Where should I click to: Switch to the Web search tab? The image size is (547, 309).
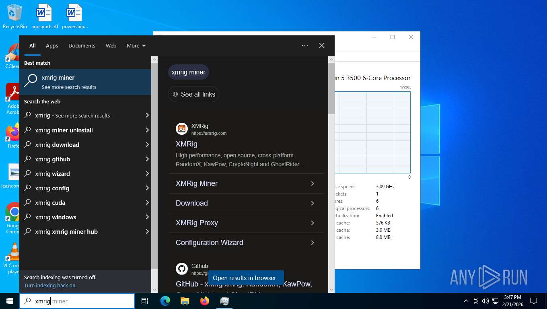[111, 46]
